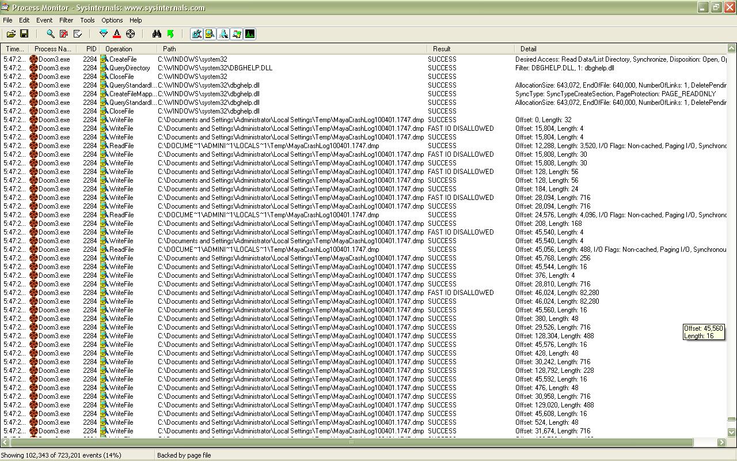Toggle Show File System Activity button

210,34
